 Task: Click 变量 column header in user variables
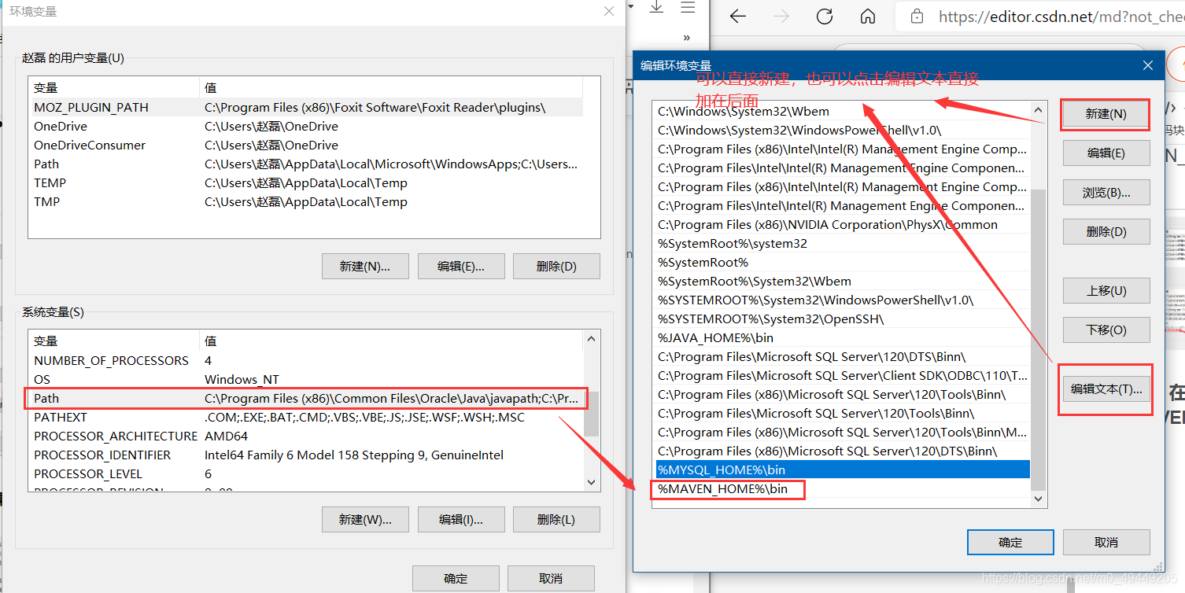click(x=114, y=88)
